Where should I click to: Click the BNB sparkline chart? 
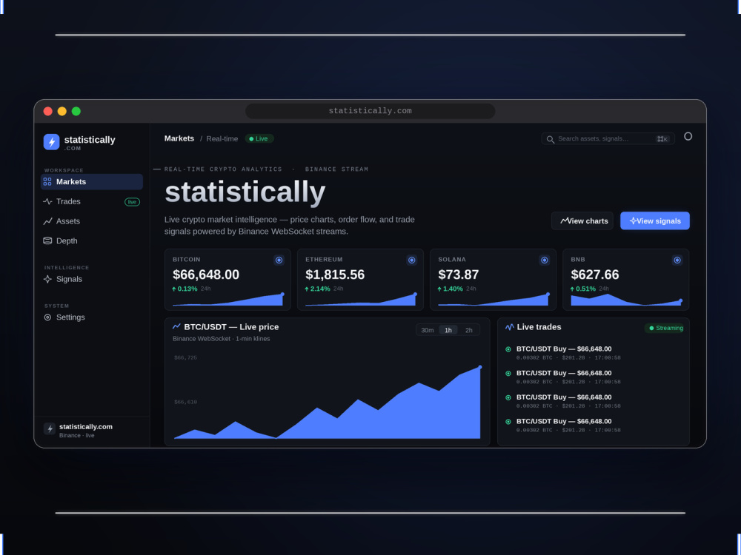pos(627,300)
